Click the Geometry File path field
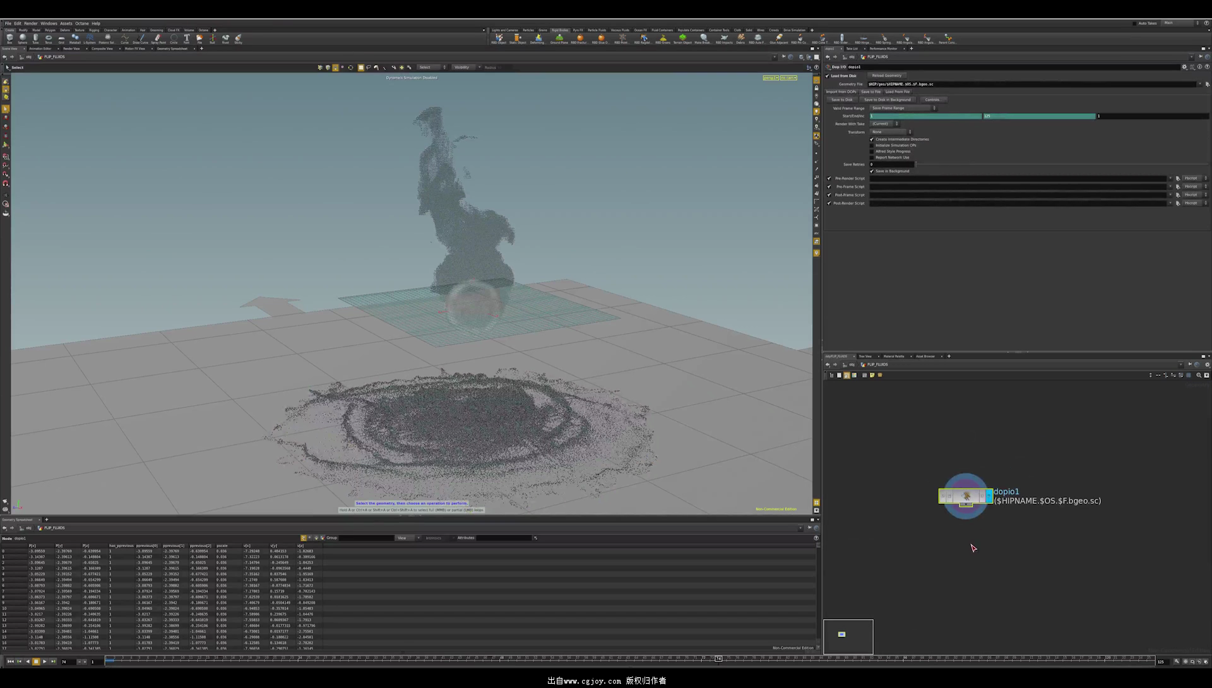 pos(1031,84)
